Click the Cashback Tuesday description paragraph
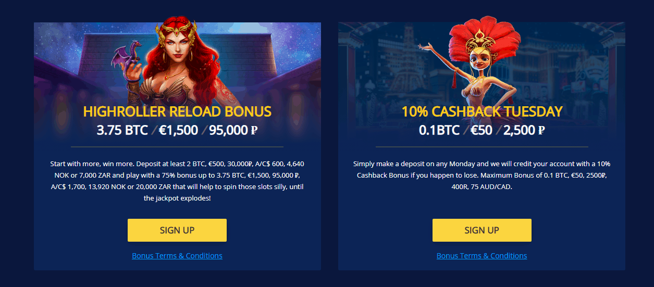 tap(482, 175)
